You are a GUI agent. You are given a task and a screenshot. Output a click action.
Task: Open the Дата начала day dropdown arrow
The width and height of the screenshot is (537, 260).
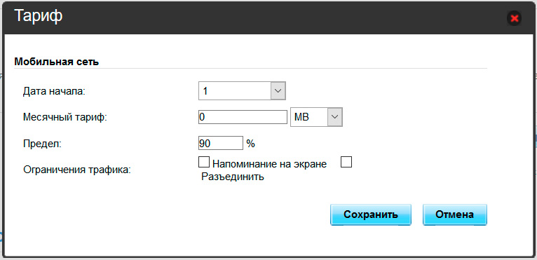click(x=278, y=91)
